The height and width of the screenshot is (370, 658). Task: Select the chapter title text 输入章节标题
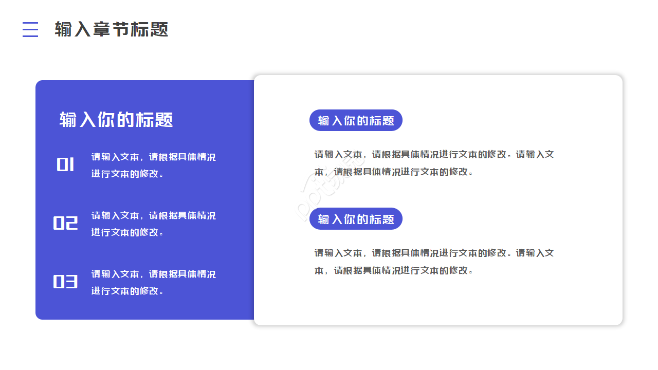point(112,30)
